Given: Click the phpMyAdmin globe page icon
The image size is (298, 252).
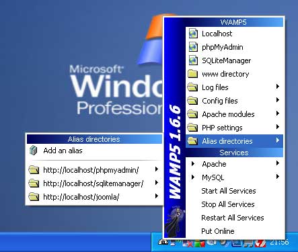Looking at the screenshot, I should (x=193, y=47).
